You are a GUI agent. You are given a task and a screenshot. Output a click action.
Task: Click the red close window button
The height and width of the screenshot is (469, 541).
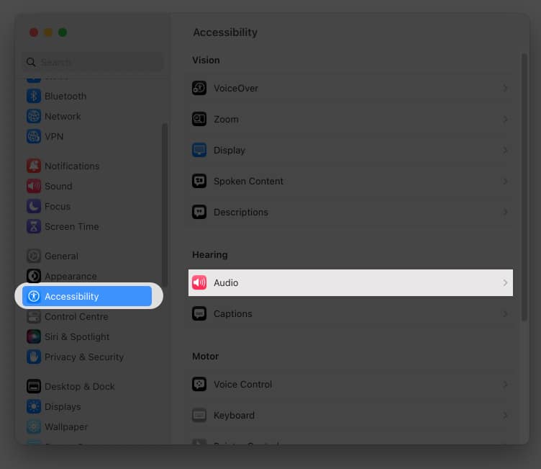[34, 32]
